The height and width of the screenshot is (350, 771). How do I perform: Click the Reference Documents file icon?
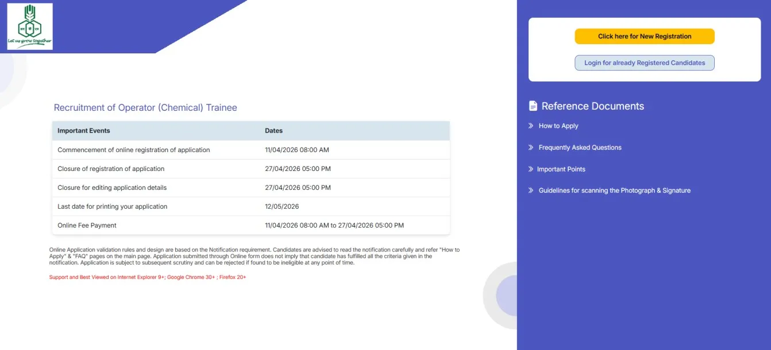[x=533, y=106]
